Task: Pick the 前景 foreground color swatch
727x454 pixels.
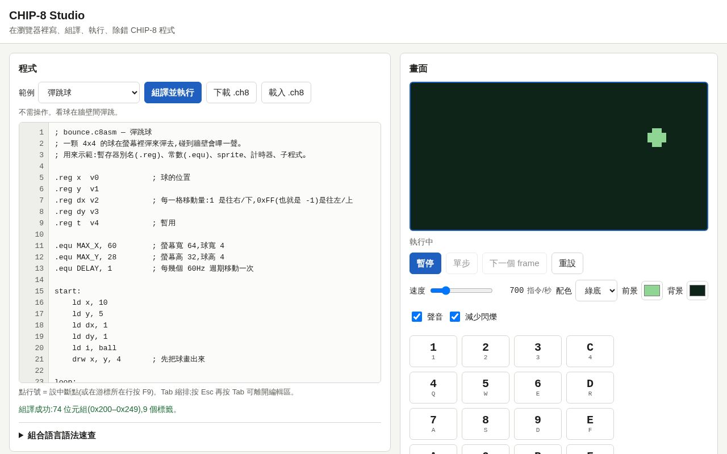Action: (x=652, y=291)
